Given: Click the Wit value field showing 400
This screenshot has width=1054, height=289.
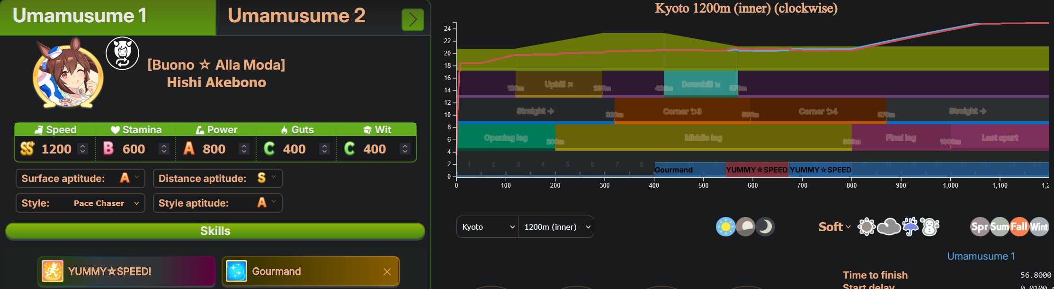Looking at the screenshot, I should click(375, 149).
